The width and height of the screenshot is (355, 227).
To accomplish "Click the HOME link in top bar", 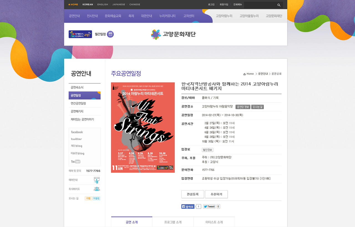I will point(73,4).
